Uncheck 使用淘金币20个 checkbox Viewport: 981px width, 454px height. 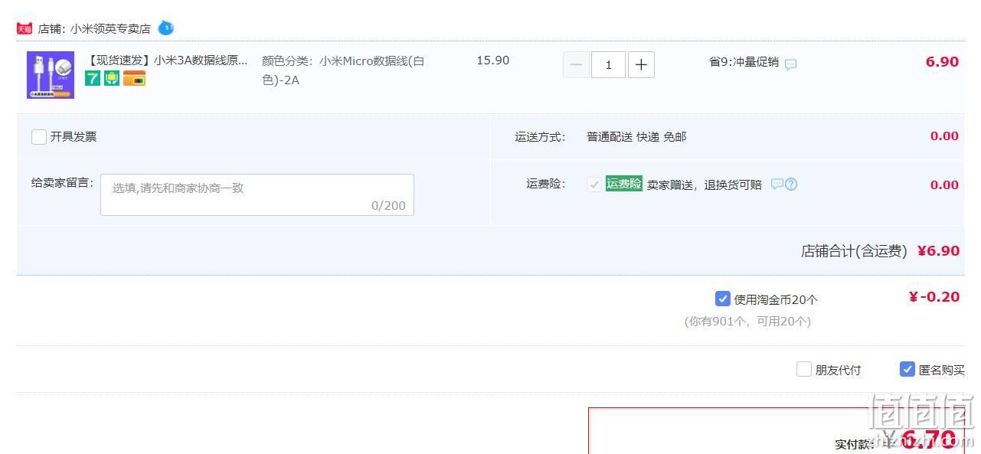point(722,299)
